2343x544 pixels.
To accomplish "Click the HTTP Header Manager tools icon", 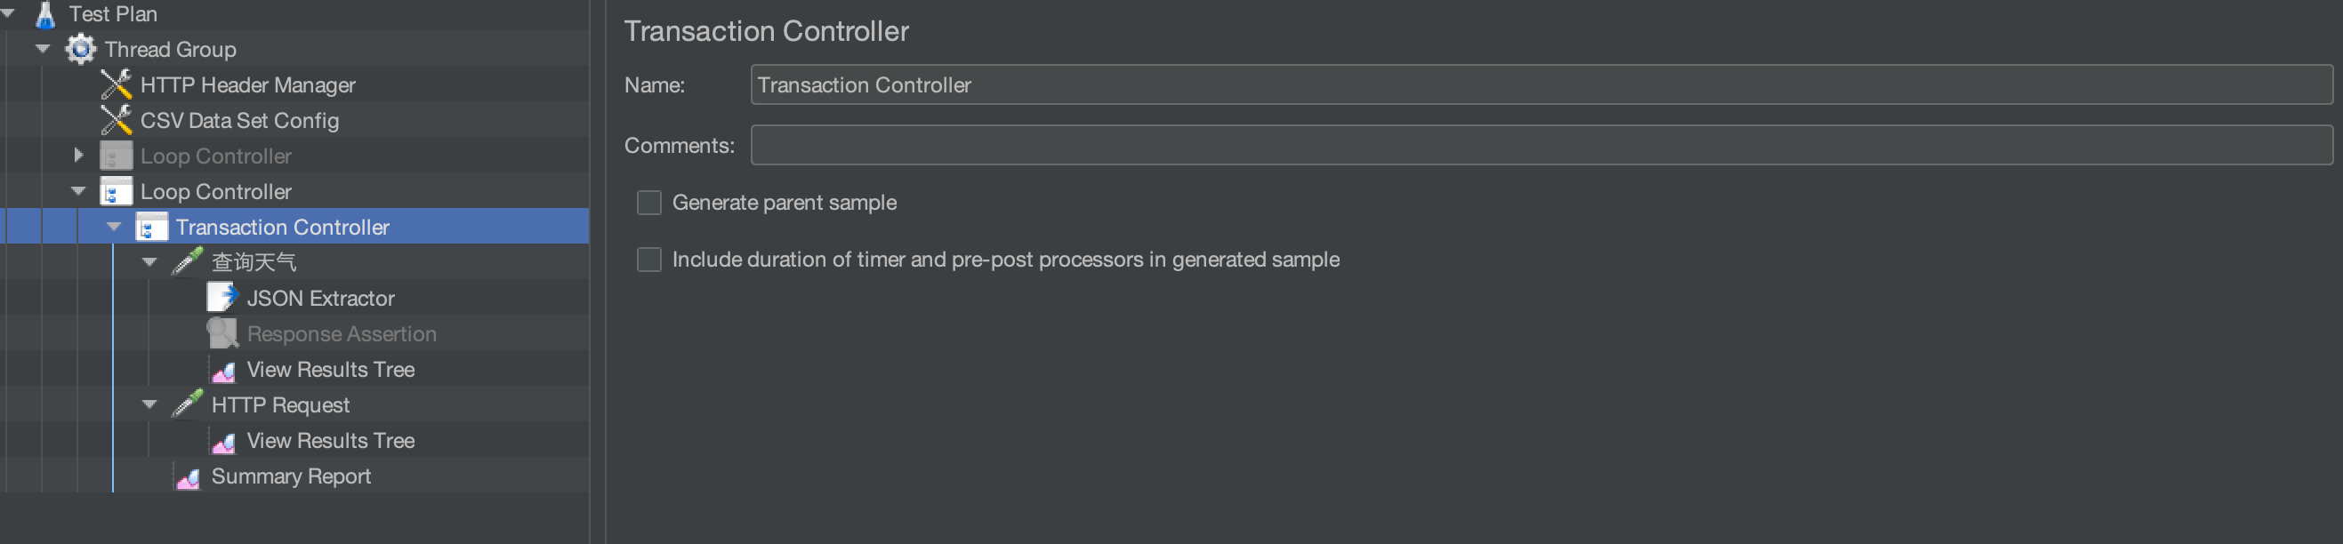I will tap(116, 84).
